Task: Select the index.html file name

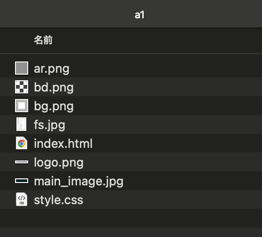Action: pos(63,143)
